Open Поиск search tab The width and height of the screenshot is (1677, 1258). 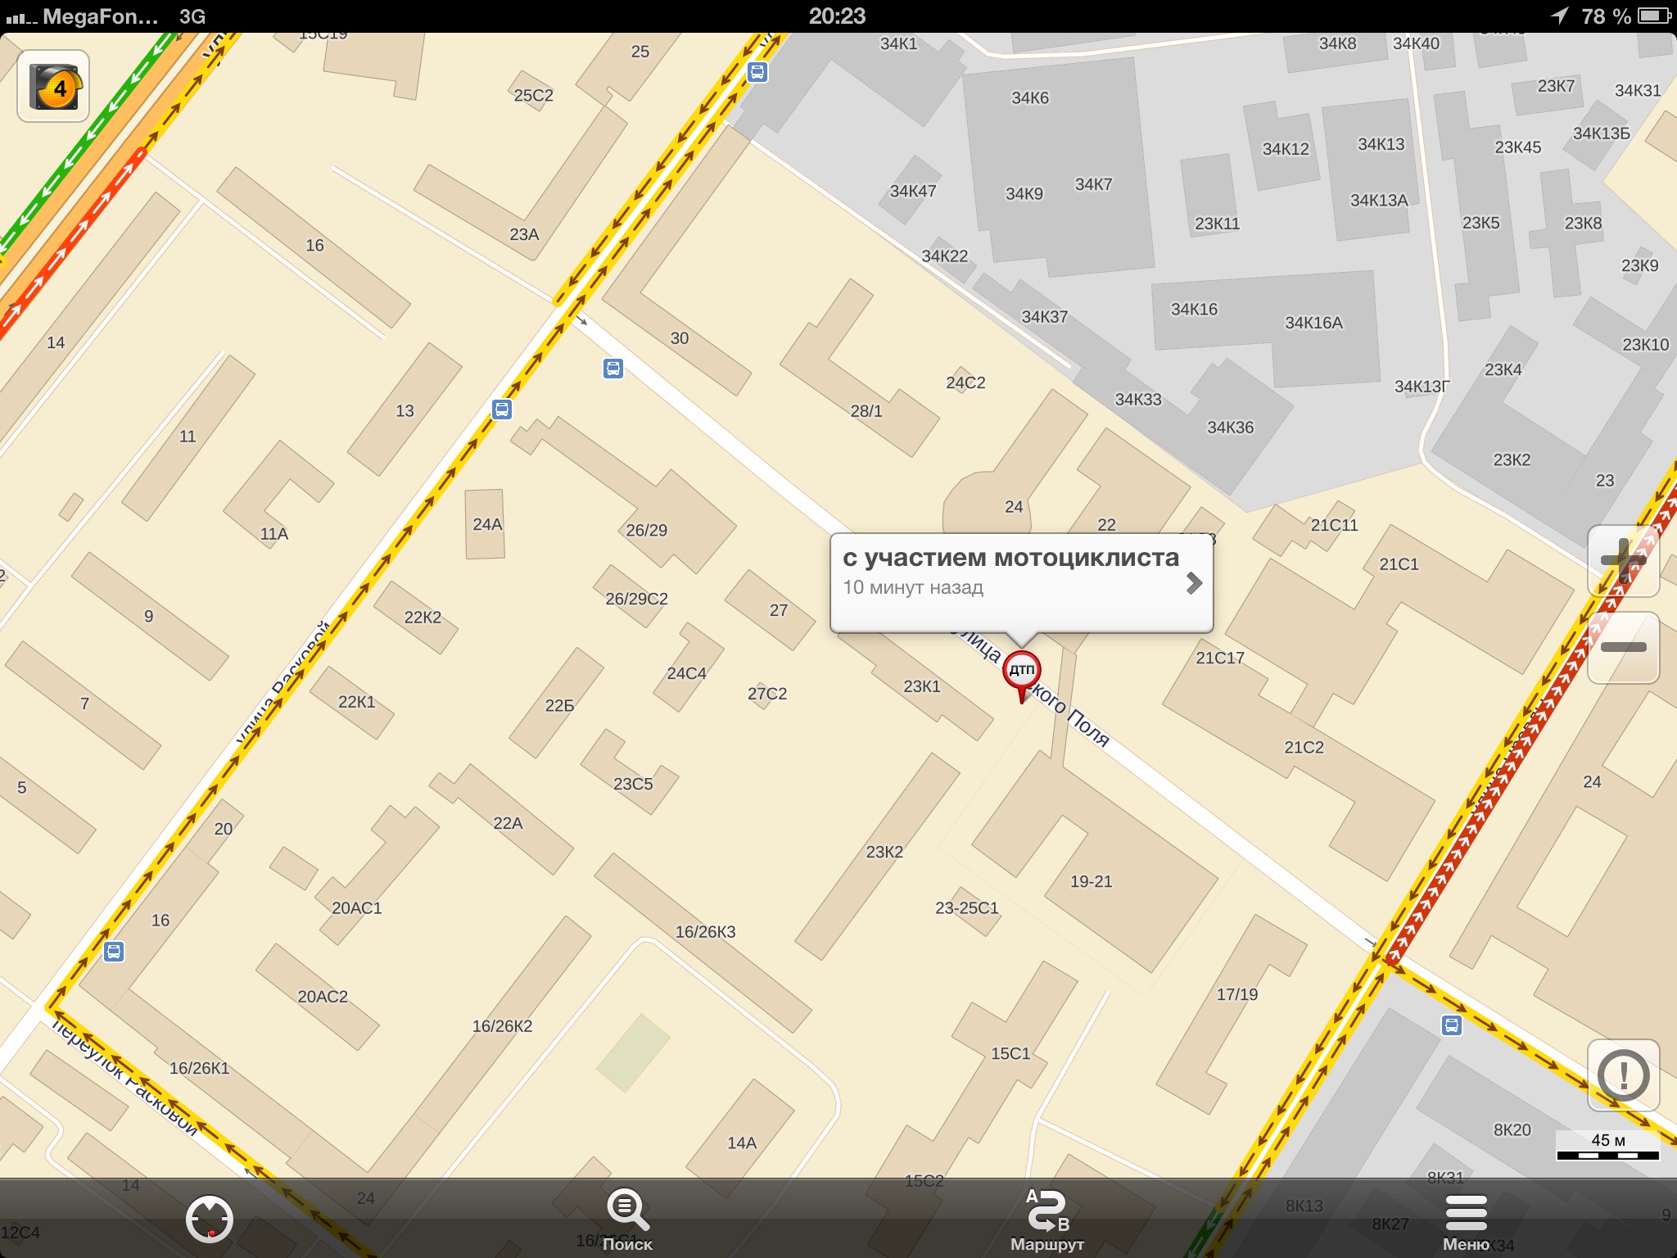click(627, 1219)
